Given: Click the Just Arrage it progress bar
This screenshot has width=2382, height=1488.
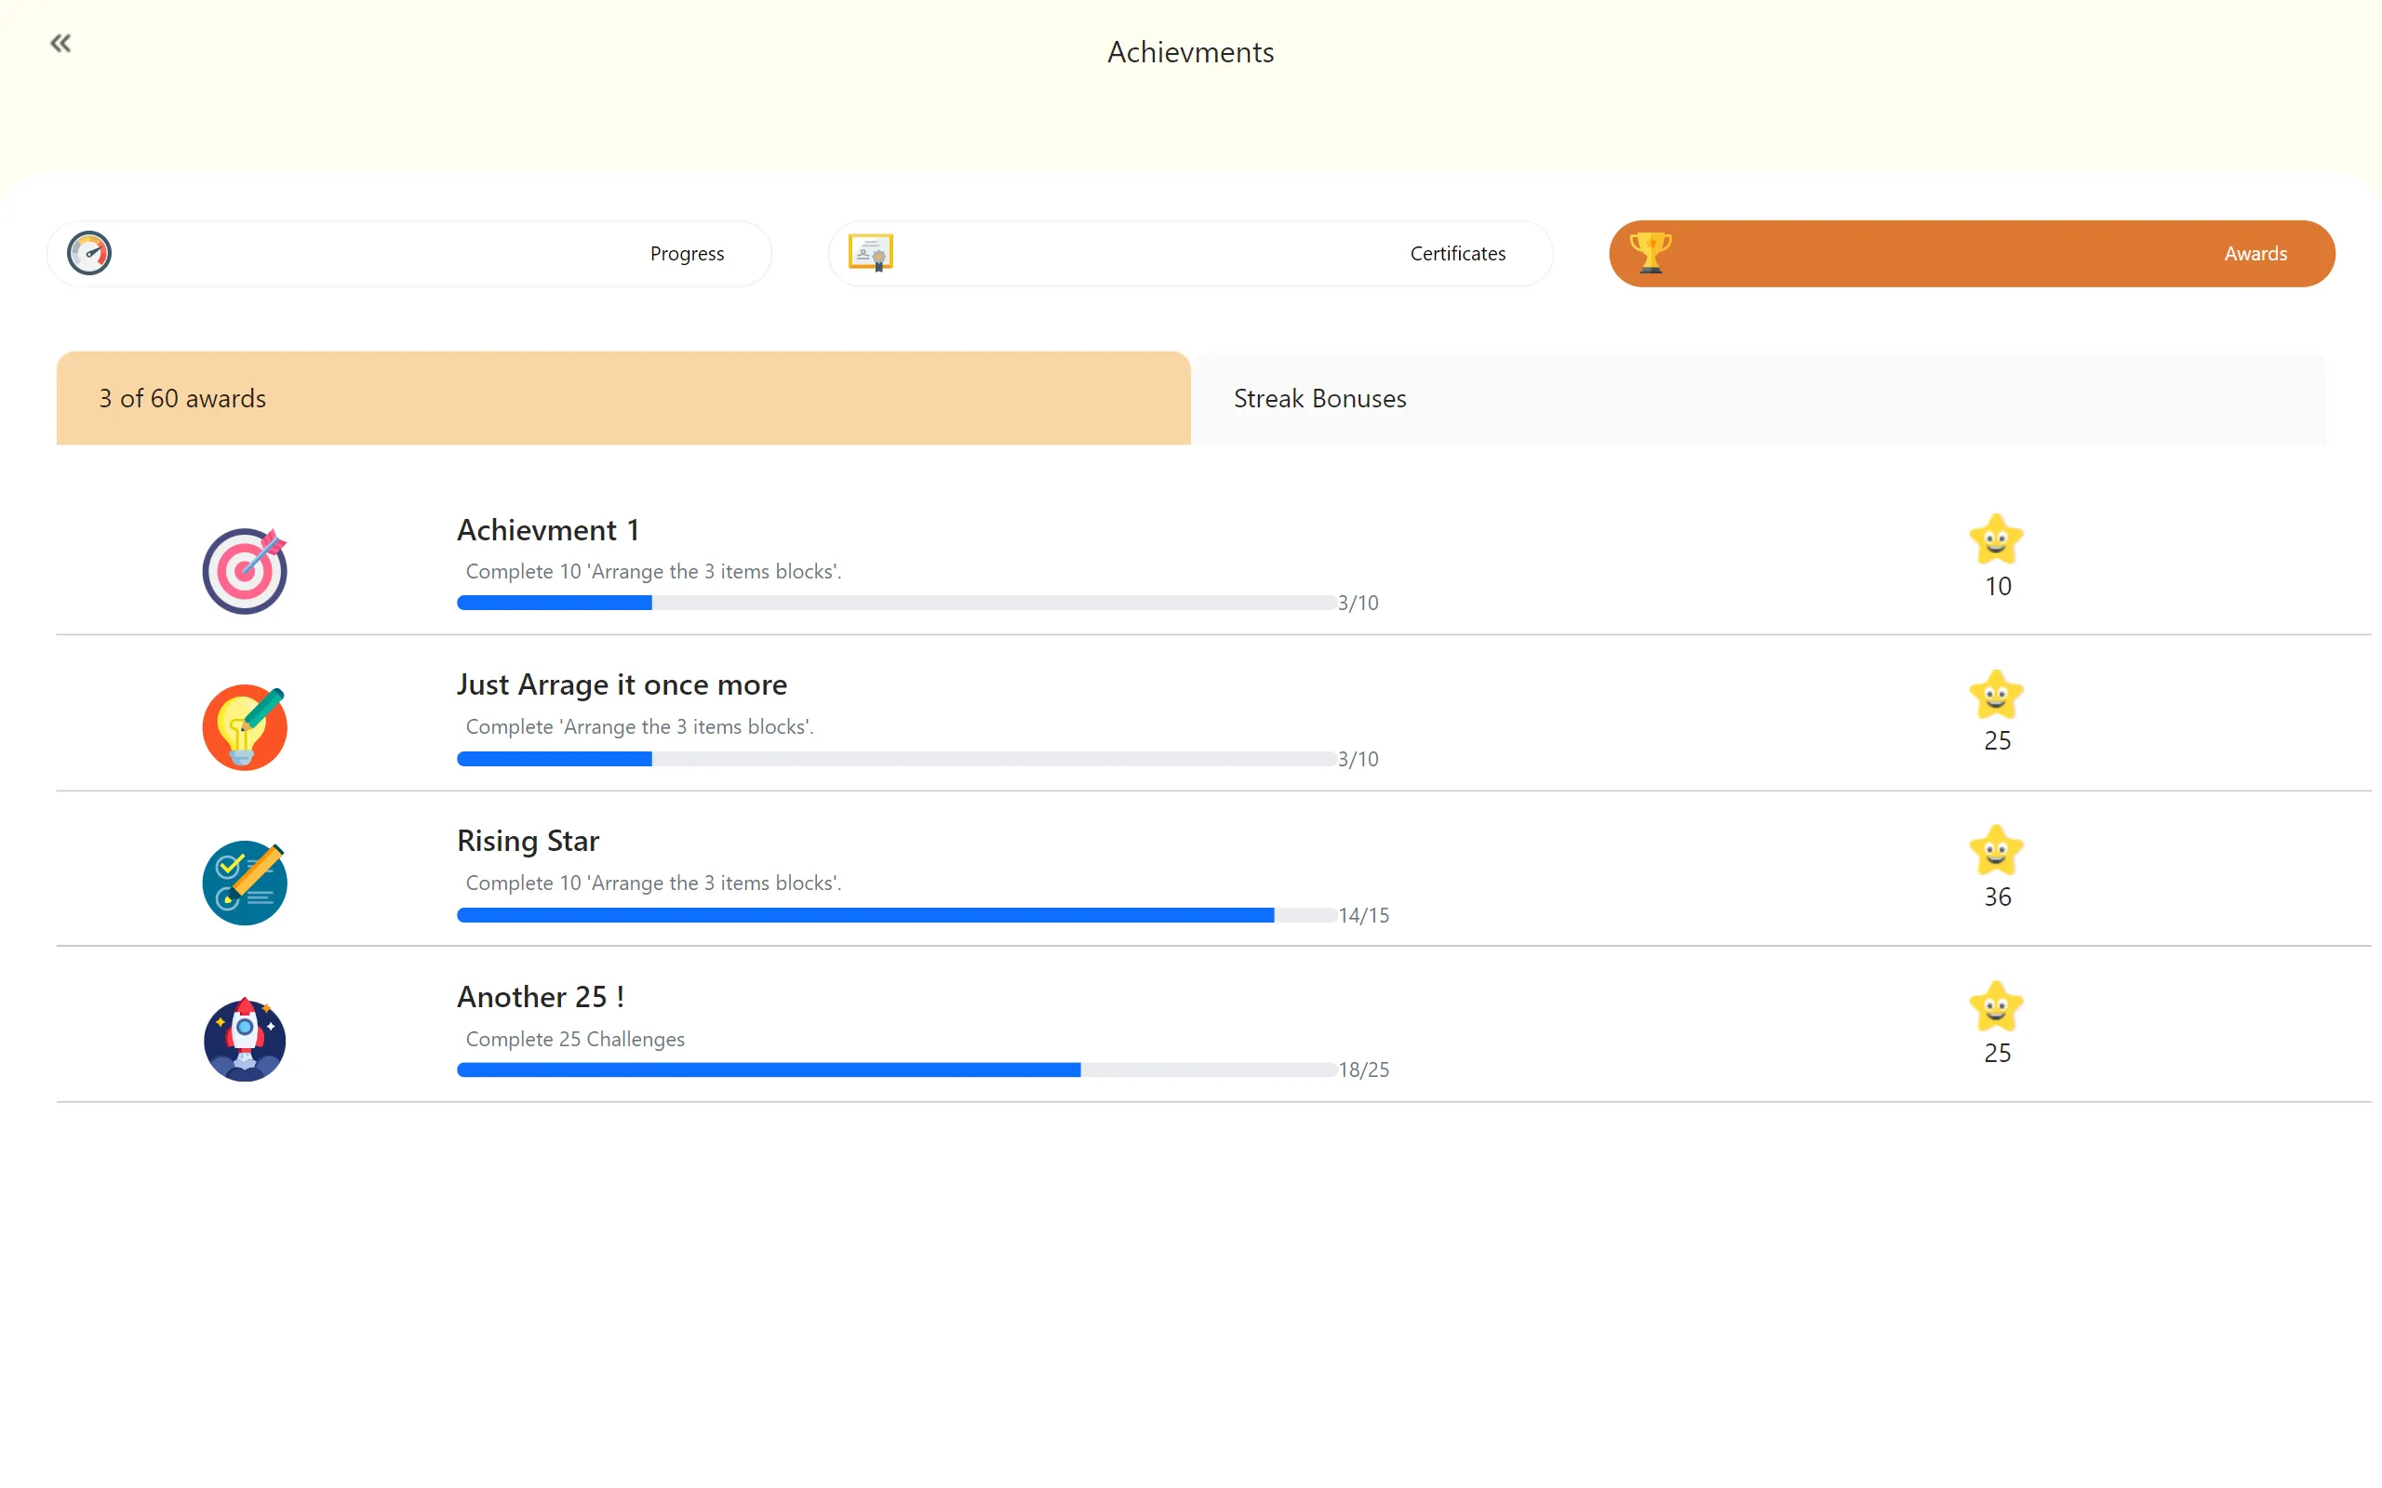Looking at the screenshot, I should [x=897, y=759].
